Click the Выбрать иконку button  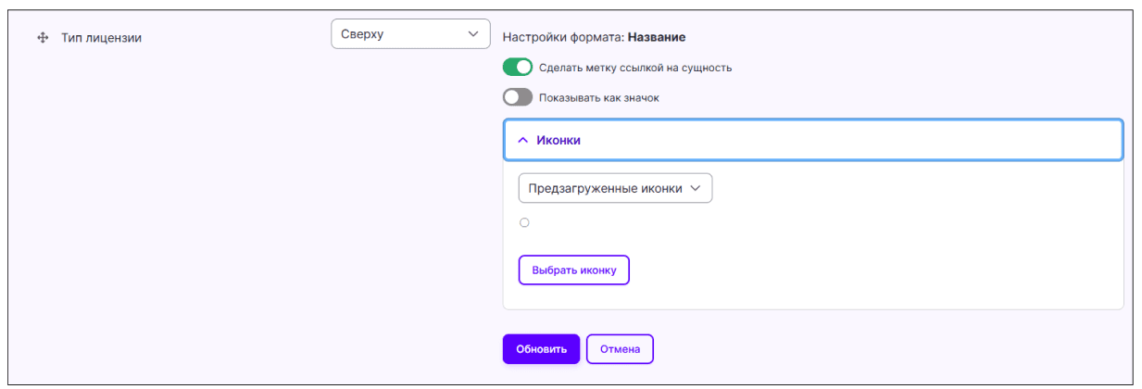pyautogui.click(x=573, y=270)
